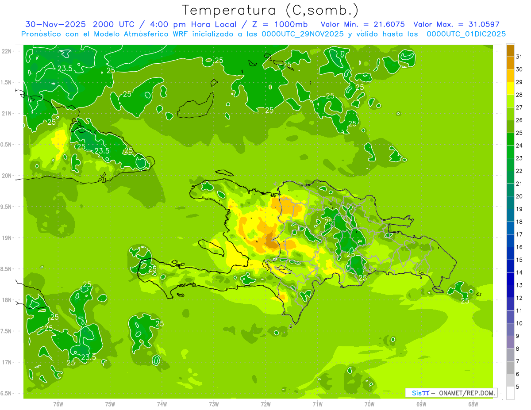Click "0000UTC_01DIC2025" valid-until time text
The width and height of the screenshot is (531, 410).
[x=466, y=34]
